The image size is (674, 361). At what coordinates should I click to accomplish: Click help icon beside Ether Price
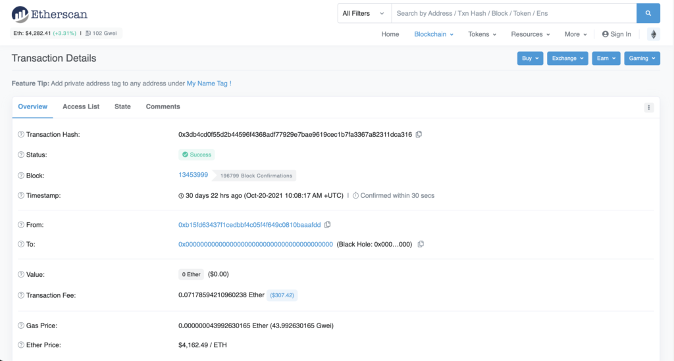pos(20,345)
